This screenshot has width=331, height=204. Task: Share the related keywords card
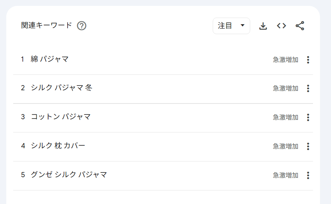300,26
